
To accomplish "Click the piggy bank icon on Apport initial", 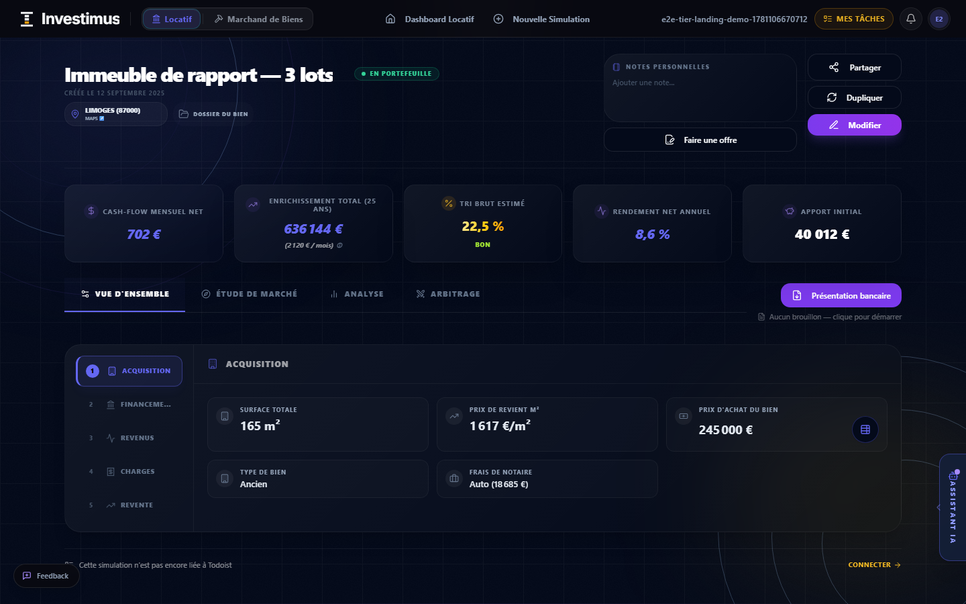I will (x=790, y=211).
